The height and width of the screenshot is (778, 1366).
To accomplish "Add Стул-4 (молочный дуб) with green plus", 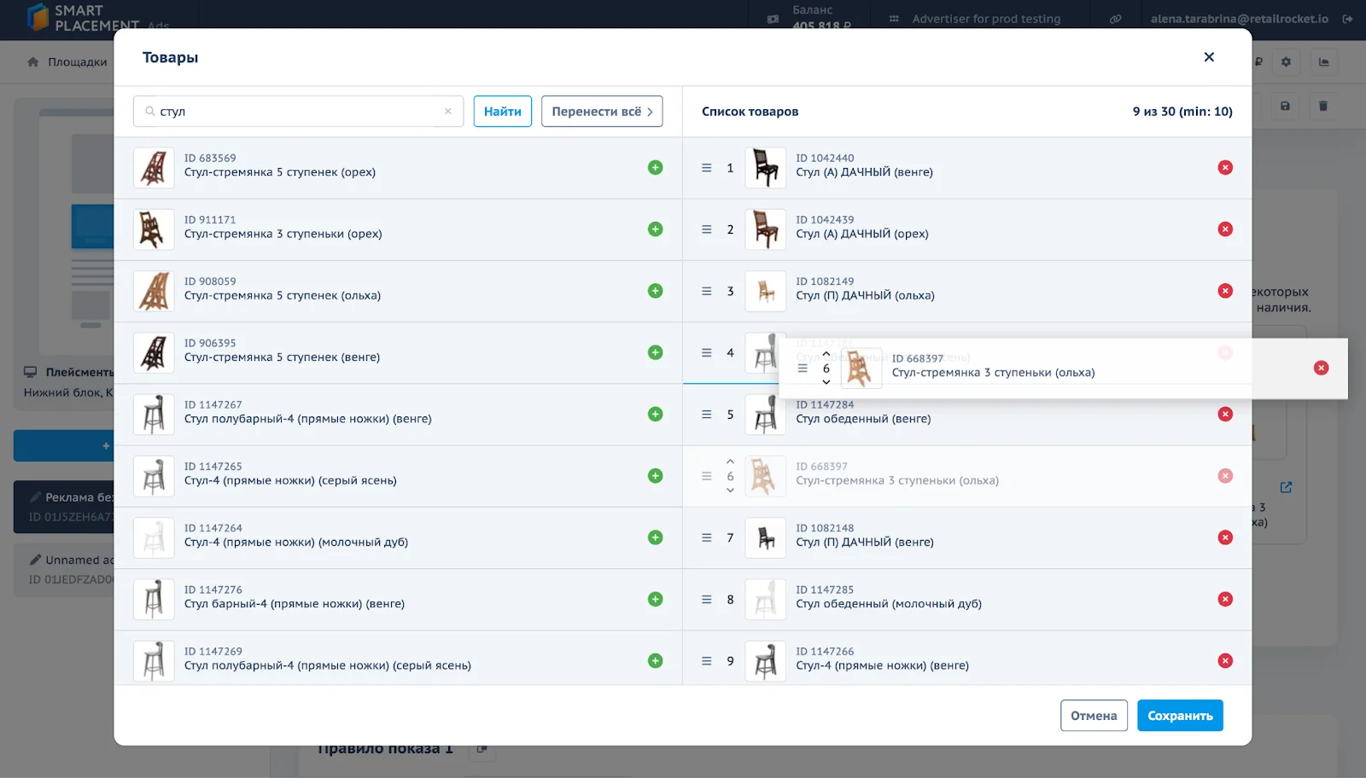I will pyautogui.click(x=655, y=537).
